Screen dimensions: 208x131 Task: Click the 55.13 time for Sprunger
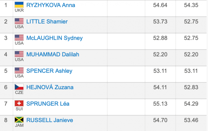(160, 104)
